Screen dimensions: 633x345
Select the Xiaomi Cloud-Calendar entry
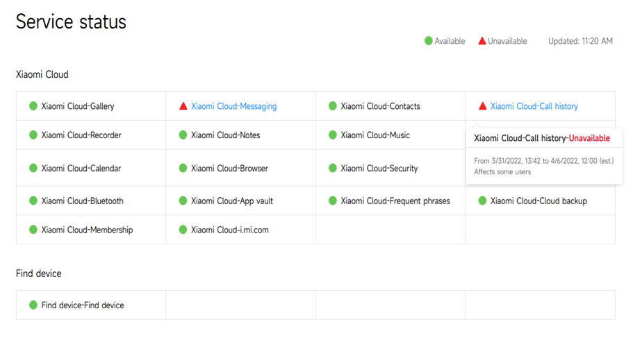(x=81, y=168)
